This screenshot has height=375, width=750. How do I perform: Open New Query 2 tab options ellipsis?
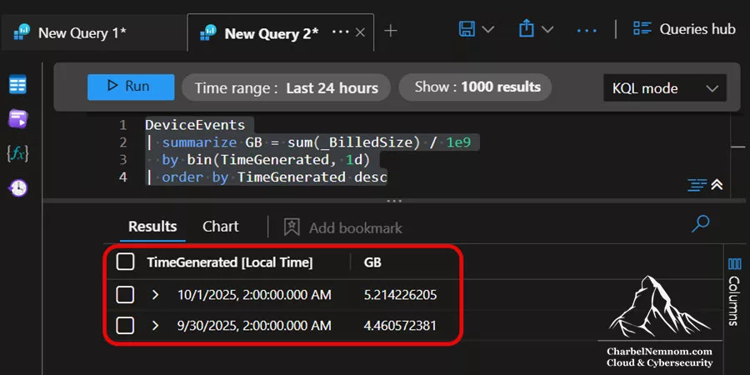pos(340,32)
